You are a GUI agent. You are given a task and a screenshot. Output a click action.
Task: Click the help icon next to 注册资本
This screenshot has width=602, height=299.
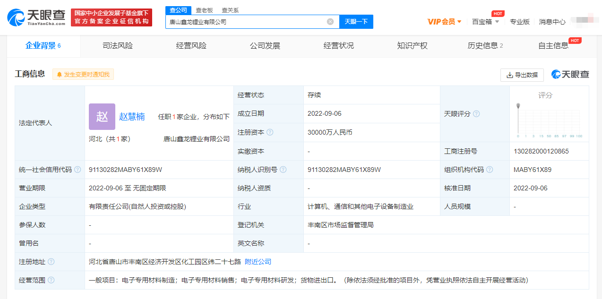[269, 132]
